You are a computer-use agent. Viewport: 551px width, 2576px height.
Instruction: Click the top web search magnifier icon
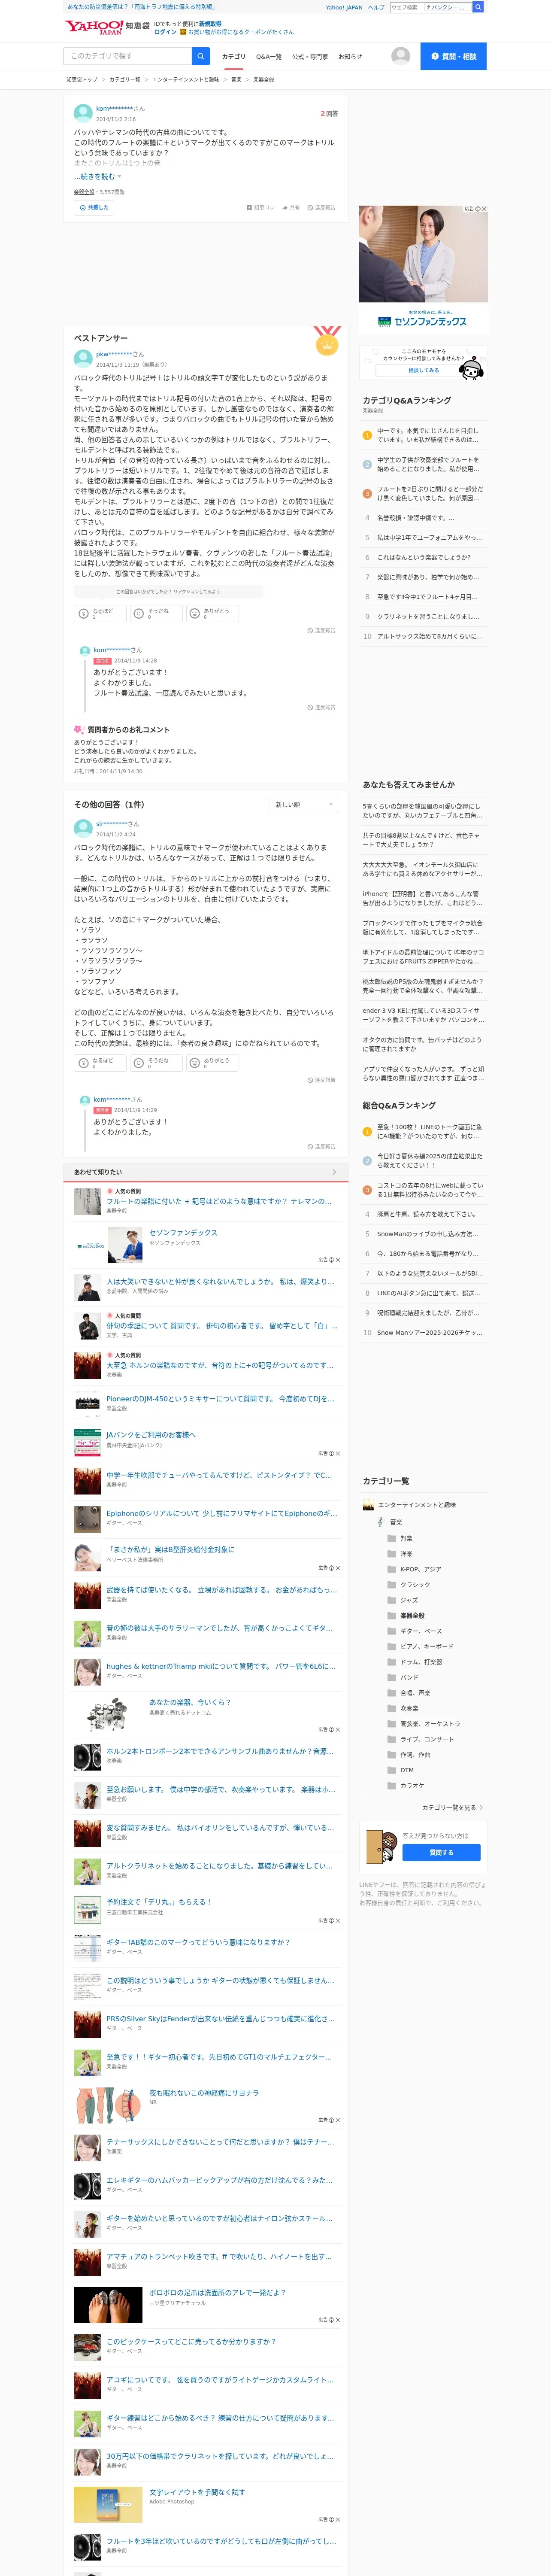coord(478,7)
